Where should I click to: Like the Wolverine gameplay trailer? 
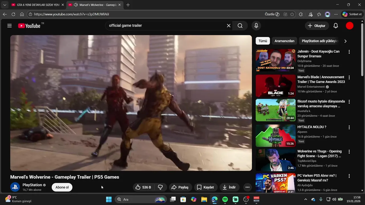(143, 187)
